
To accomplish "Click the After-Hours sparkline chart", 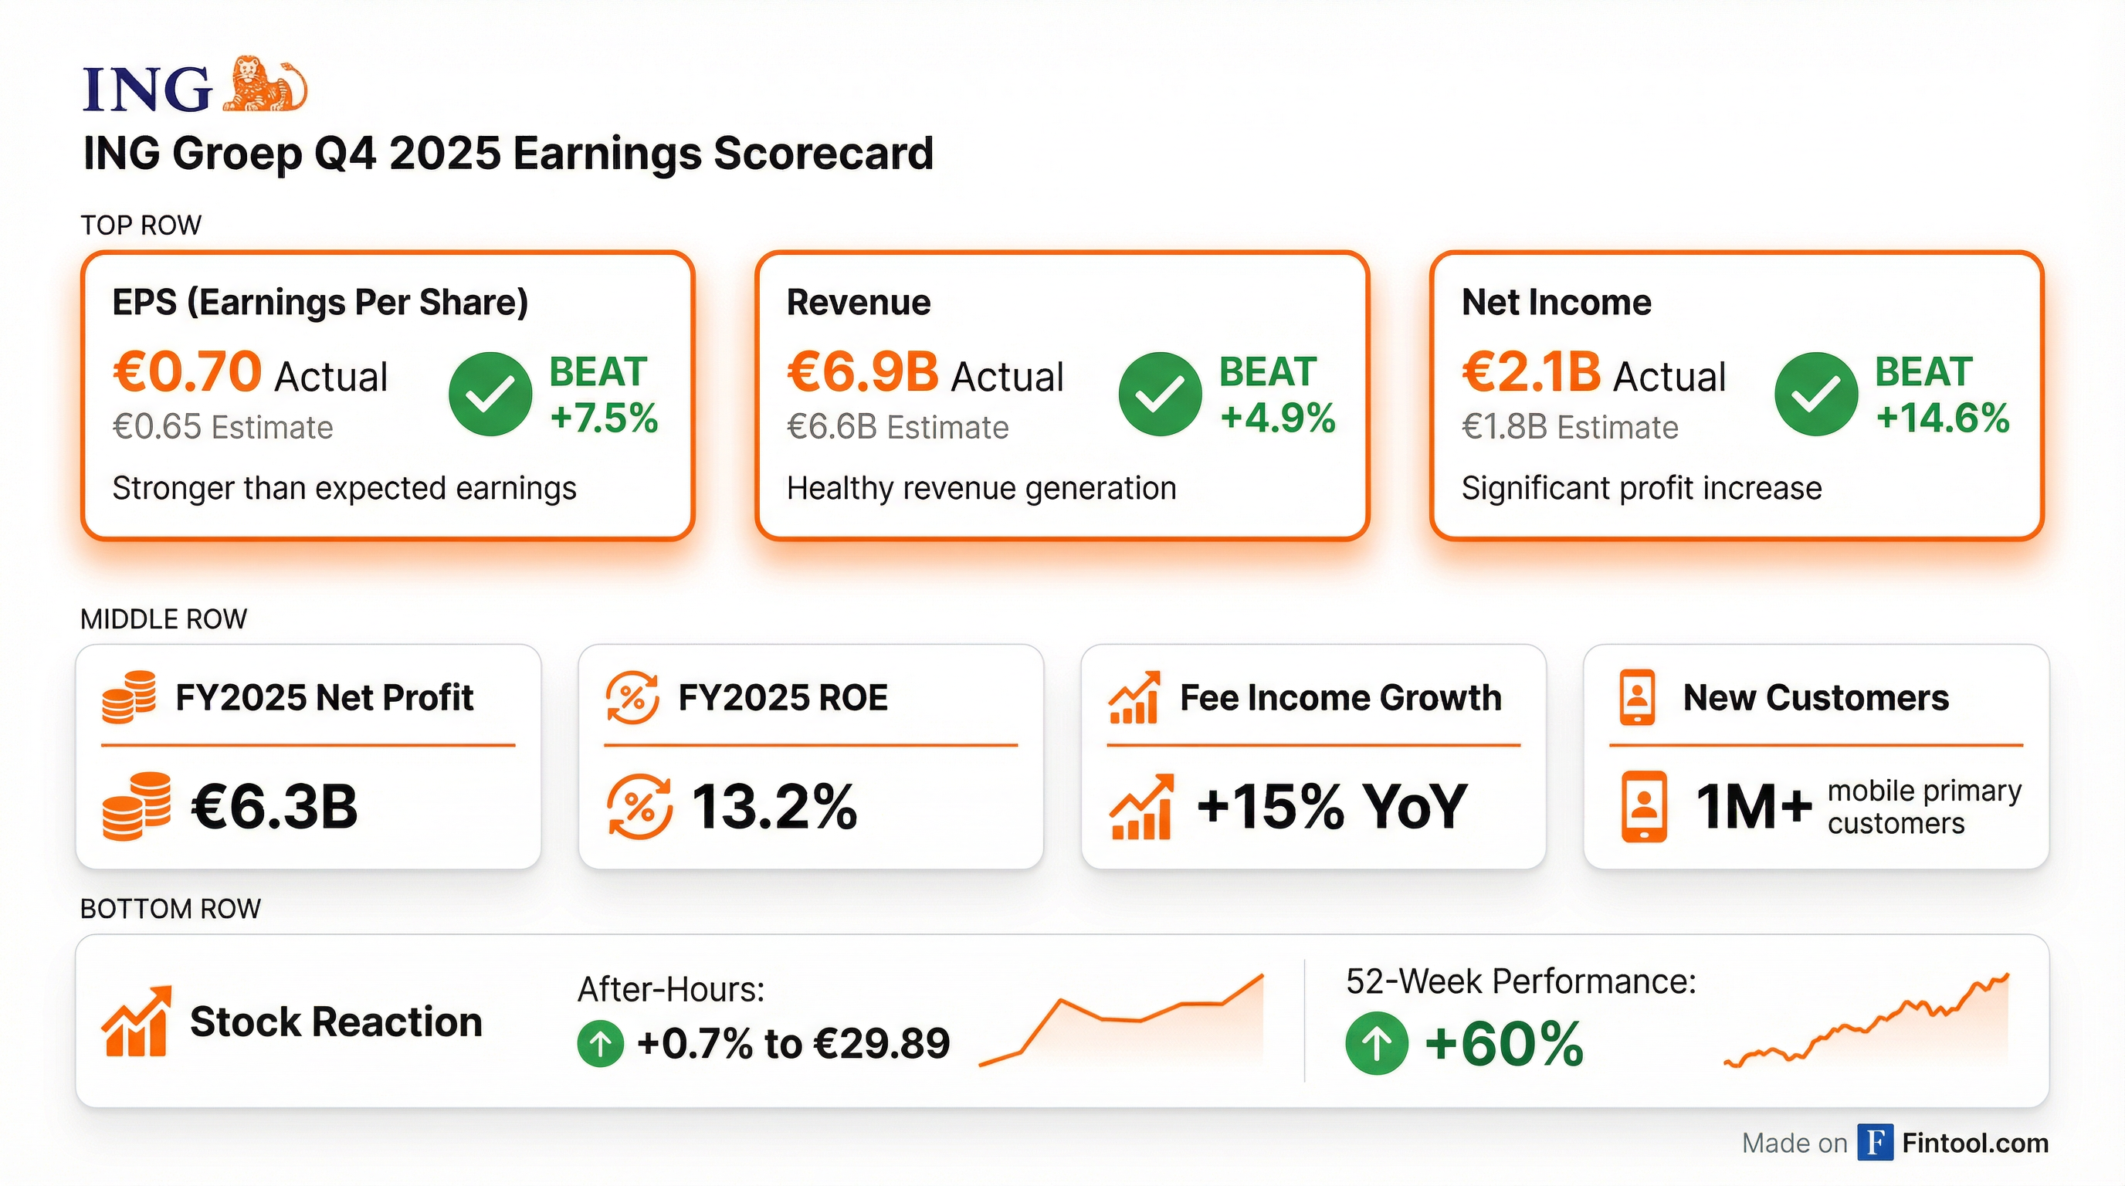I will point(1122,1023).
